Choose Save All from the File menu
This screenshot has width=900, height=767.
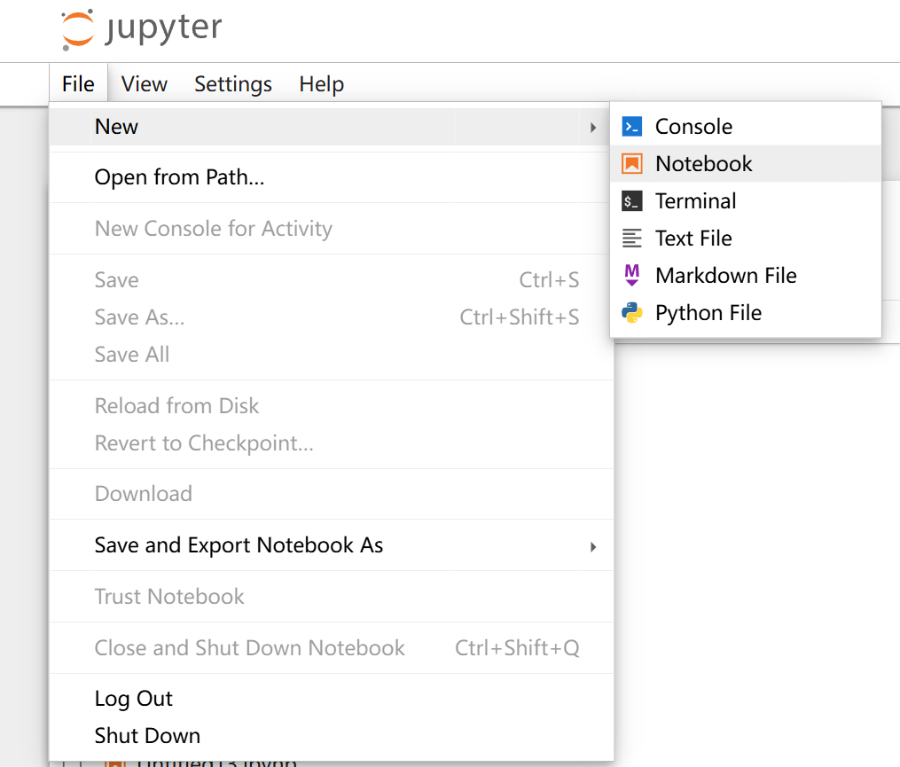(x=131, y=354)
